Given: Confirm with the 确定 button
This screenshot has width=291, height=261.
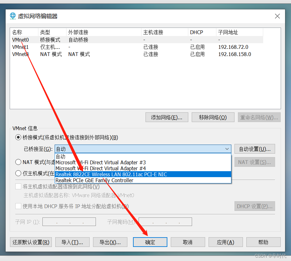Looking at the screenshot, I should click(x=150, y=242).
